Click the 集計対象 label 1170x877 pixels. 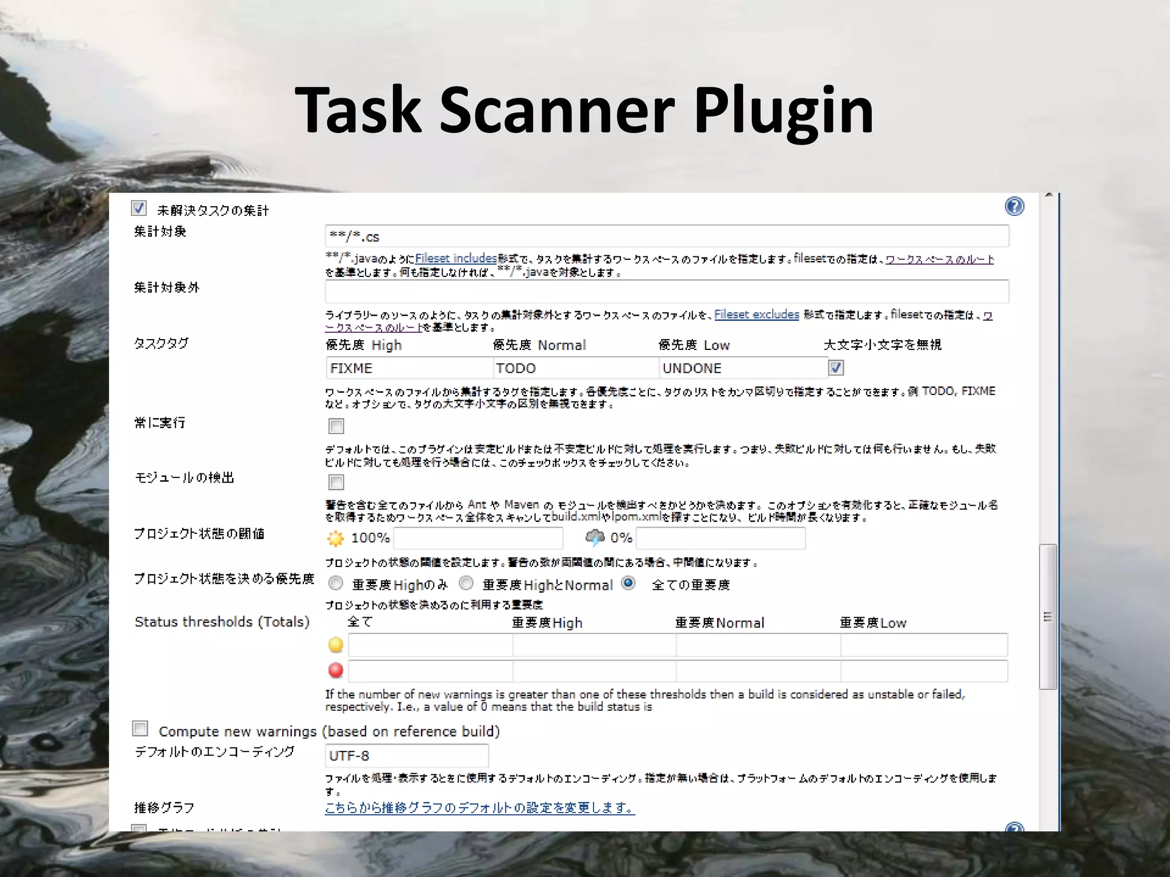click(161, 231)
